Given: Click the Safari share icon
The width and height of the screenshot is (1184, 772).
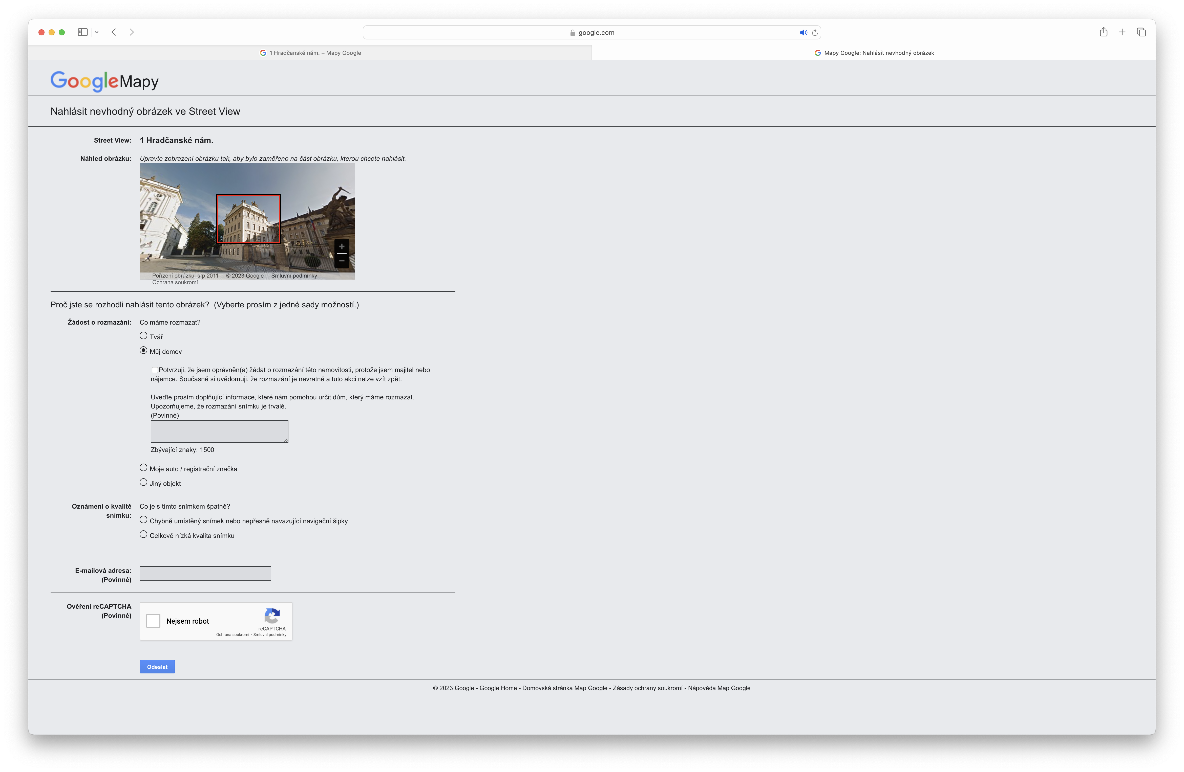Looking at the screenshot, I should [x=1104, y=32].
